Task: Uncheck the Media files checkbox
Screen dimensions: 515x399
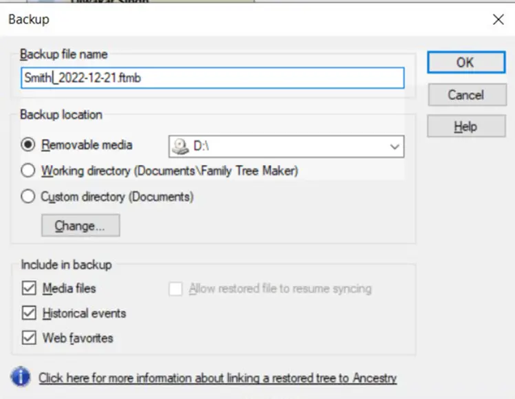Action: point(28,288)
